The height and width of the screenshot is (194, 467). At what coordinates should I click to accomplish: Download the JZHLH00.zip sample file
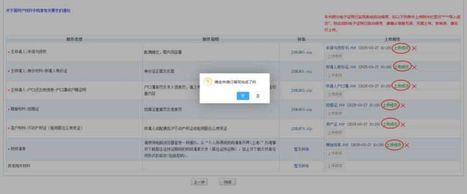(x=302, y=52)
